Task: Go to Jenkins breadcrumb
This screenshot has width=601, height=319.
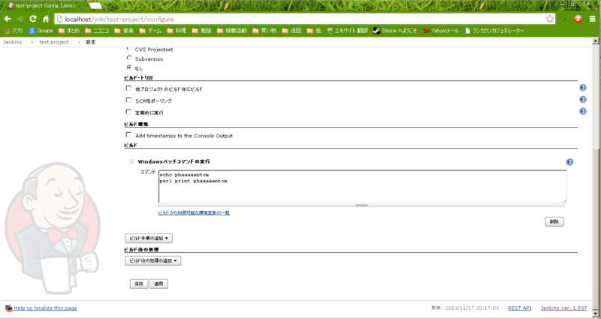Action: [x=13, y=42]
